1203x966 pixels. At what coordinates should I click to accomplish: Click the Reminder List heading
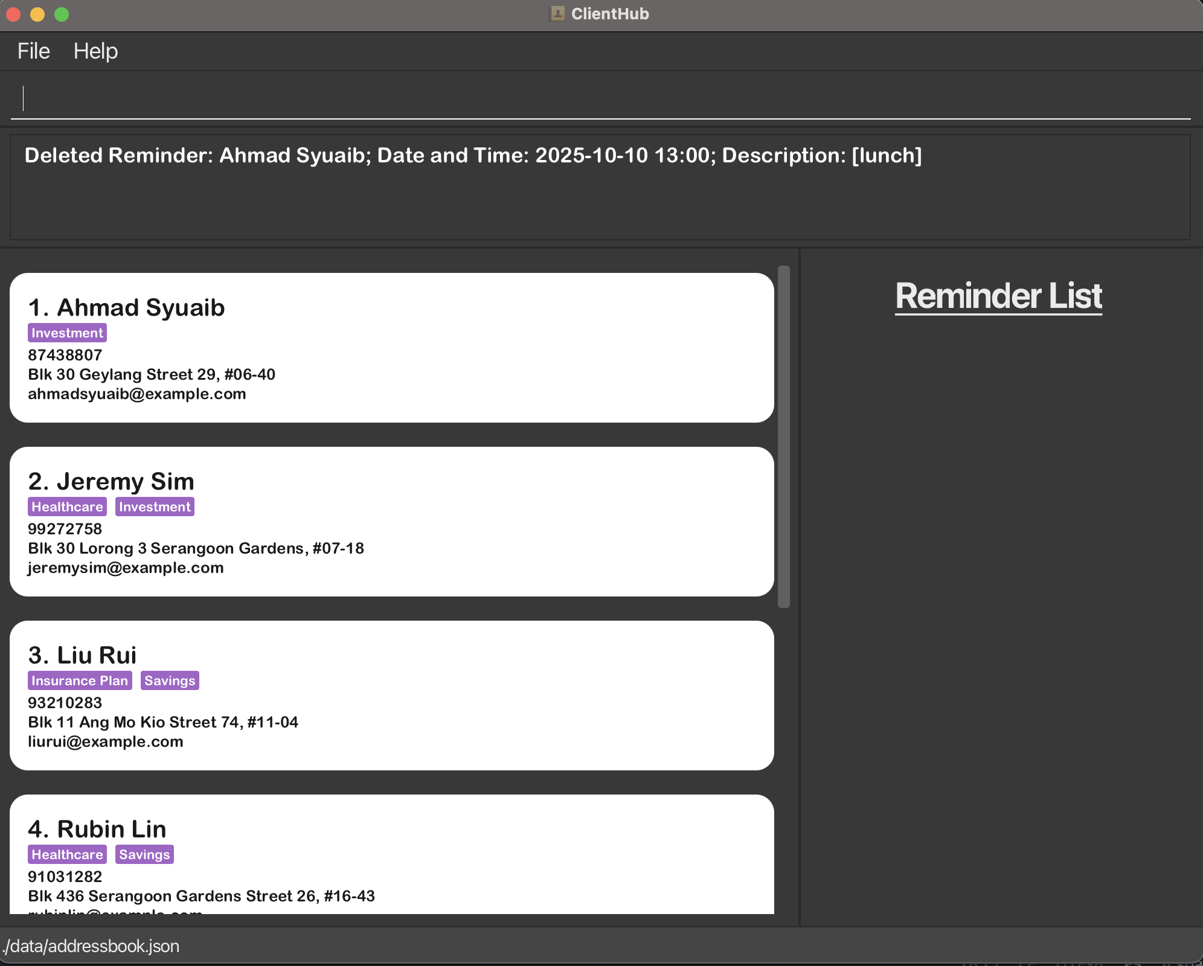click(x=998, y=296)
